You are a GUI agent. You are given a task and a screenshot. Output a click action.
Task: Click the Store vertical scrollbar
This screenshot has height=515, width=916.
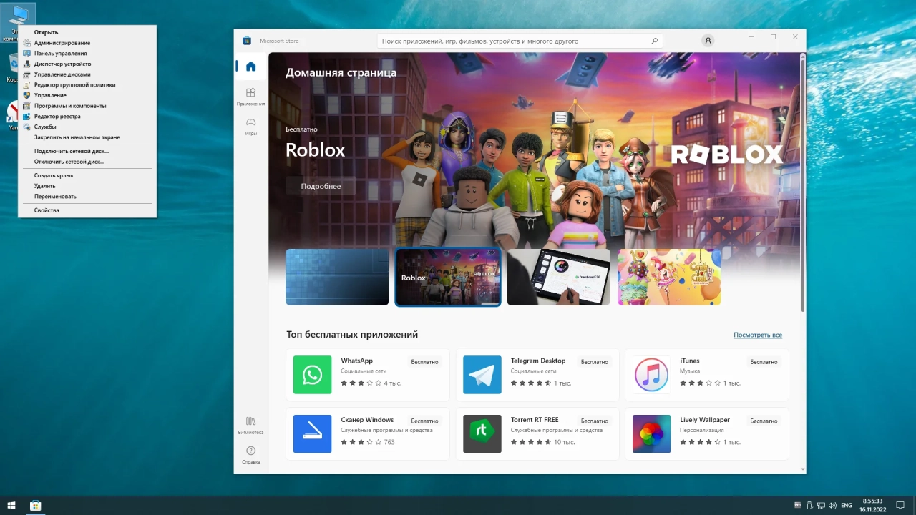pos(802,186)
